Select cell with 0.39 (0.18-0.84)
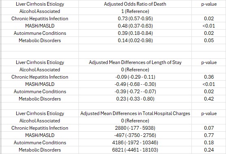The image size is (226, 154). [x=135, y=33]
